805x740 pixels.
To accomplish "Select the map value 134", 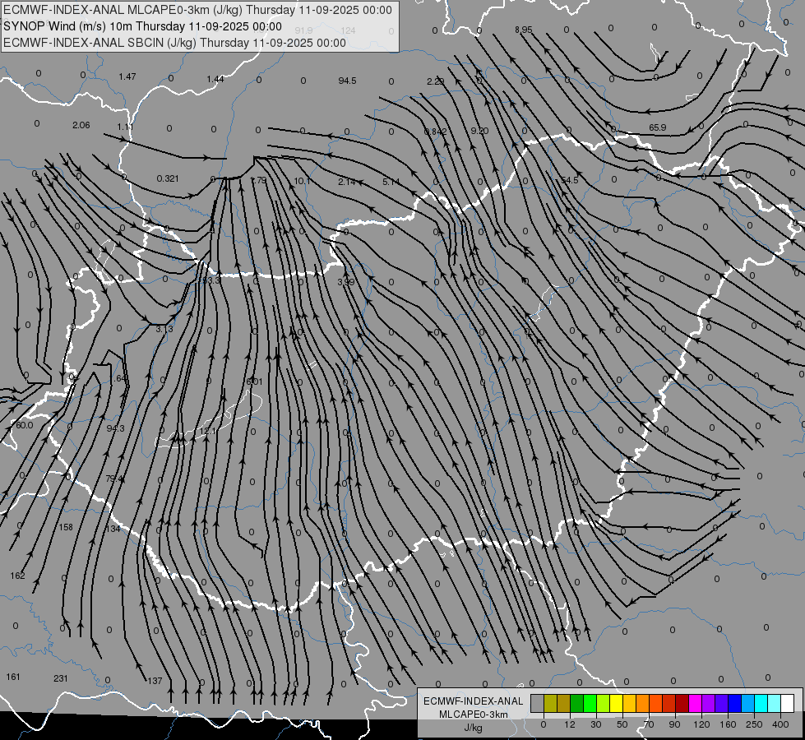I will (x=113, y=529).
